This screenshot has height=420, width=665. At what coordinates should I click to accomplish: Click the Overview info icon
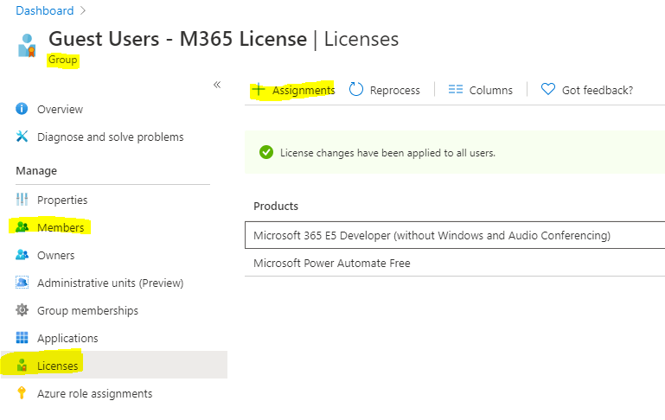click(22, 110)
